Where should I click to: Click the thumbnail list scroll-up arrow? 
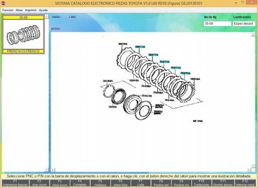click(x=46, y=16)
